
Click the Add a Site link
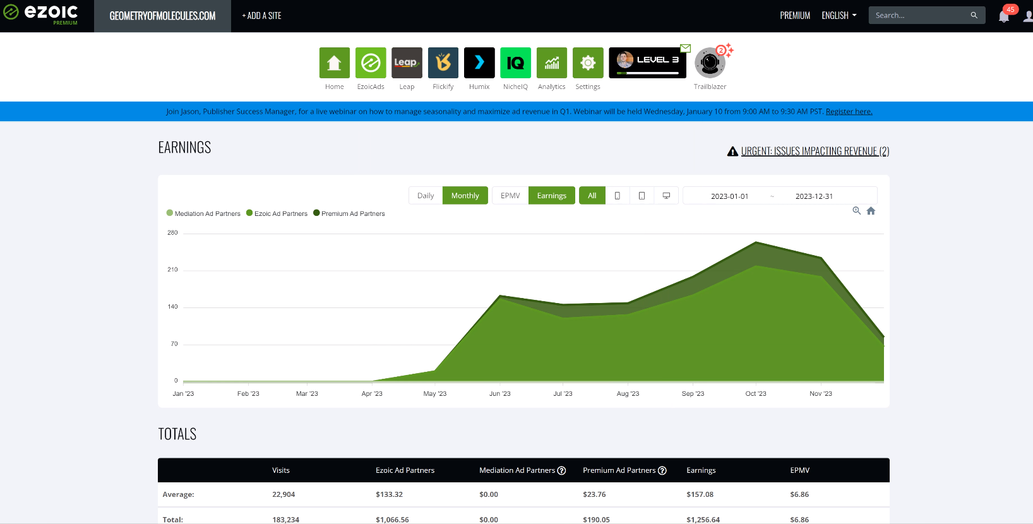click(x=261, y=16)
